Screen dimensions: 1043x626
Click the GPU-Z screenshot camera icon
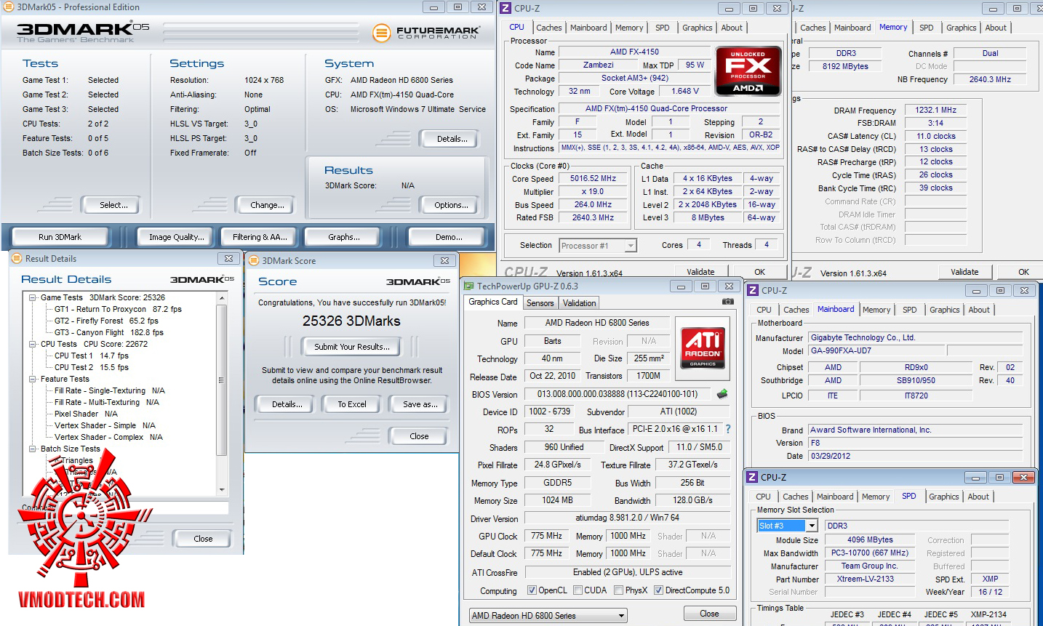click(x=727, y=301)
